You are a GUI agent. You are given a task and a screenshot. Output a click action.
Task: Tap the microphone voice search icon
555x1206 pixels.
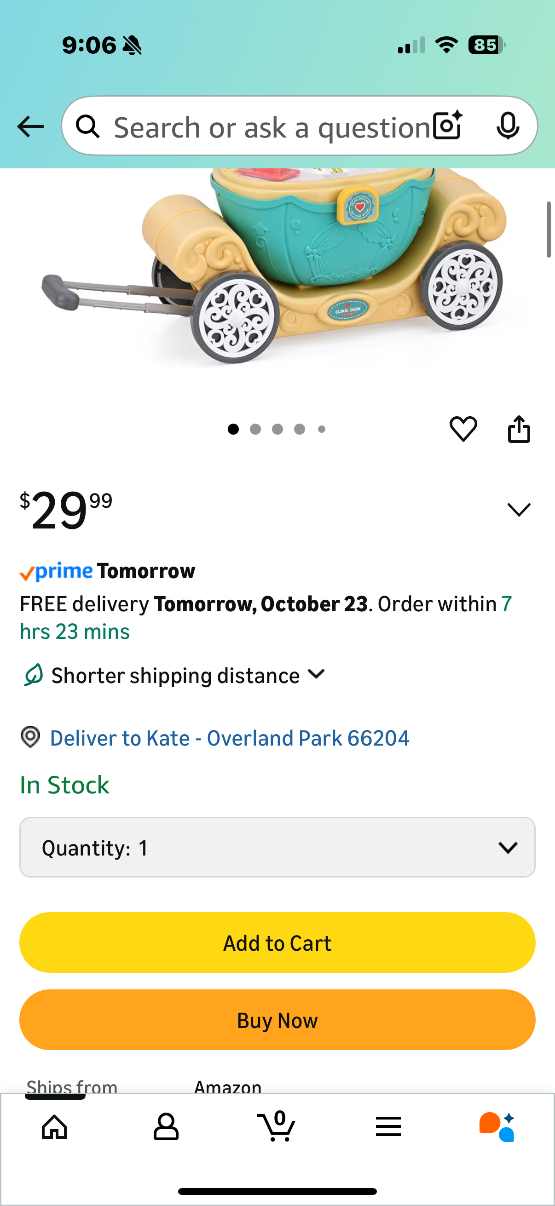pyautogui.click(x=507, y=126)
